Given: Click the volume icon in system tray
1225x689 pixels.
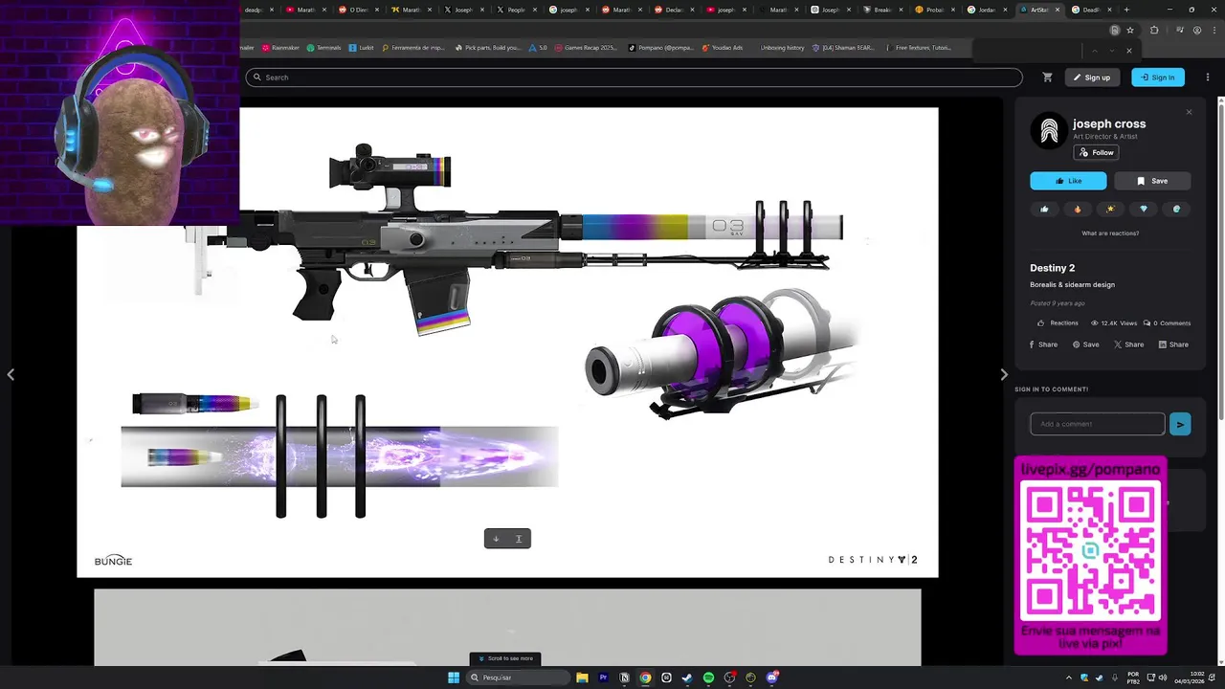Looking at the screenshot, I should 1163,678.
